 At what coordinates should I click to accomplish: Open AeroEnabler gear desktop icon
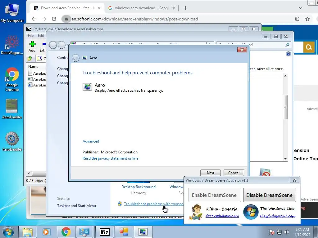pyautogui.click(x=12, y=141)
